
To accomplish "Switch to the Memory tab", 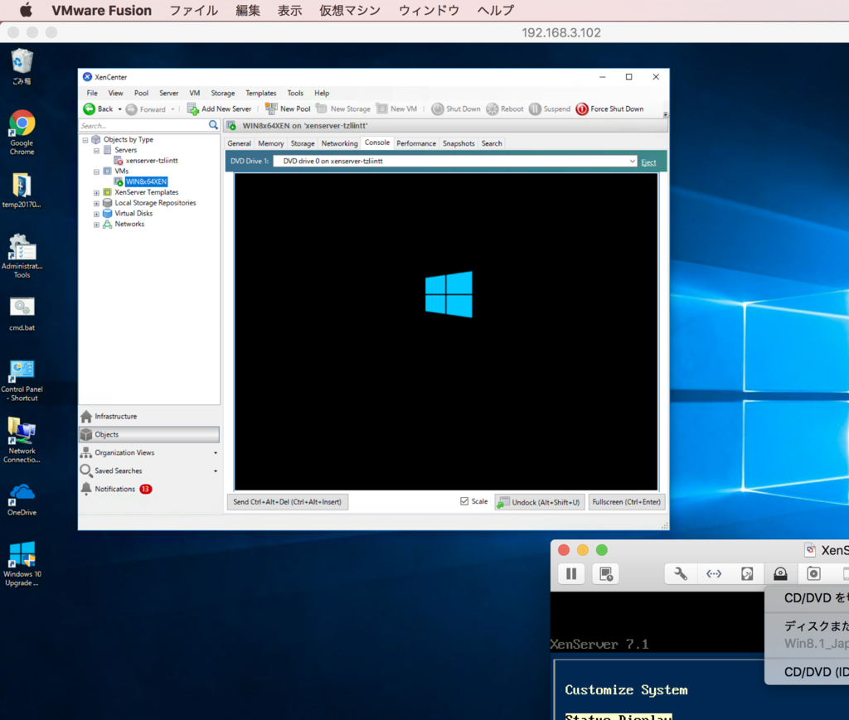I will click(x=271, y=143).
